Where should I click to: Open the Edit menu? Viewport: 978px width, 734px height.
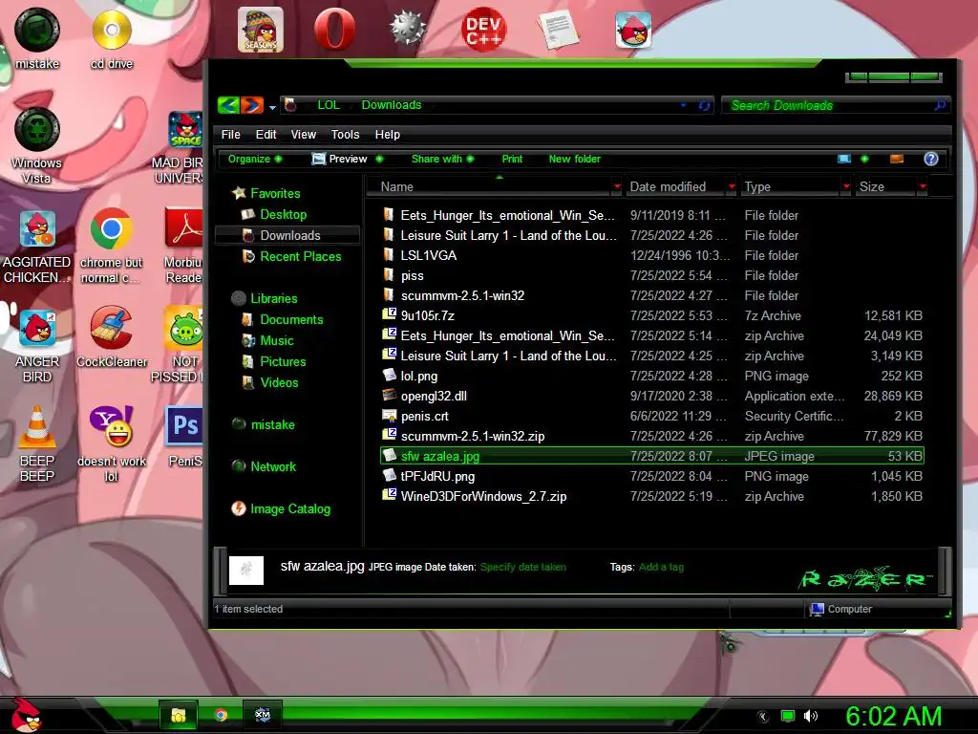pyautogui.click(x=266, y=134)
